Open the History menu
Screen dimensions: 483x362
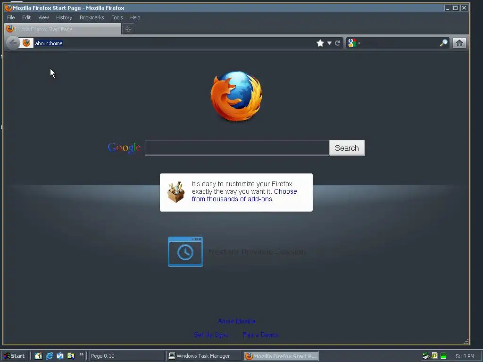pos(64,17)
